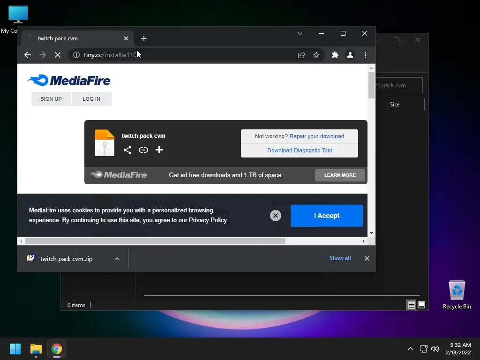Open volume control tray icon
This screenshot has width=480, height=360.
(435, 349)
